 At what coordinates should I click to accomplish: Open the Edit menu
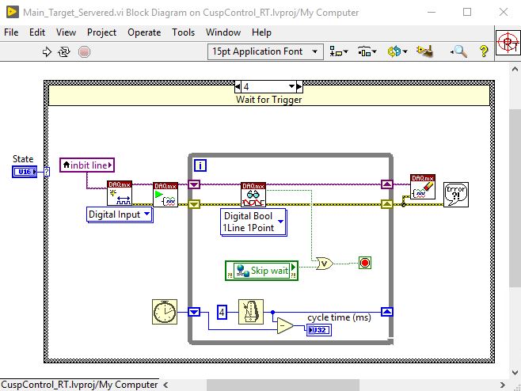point(37,32)
